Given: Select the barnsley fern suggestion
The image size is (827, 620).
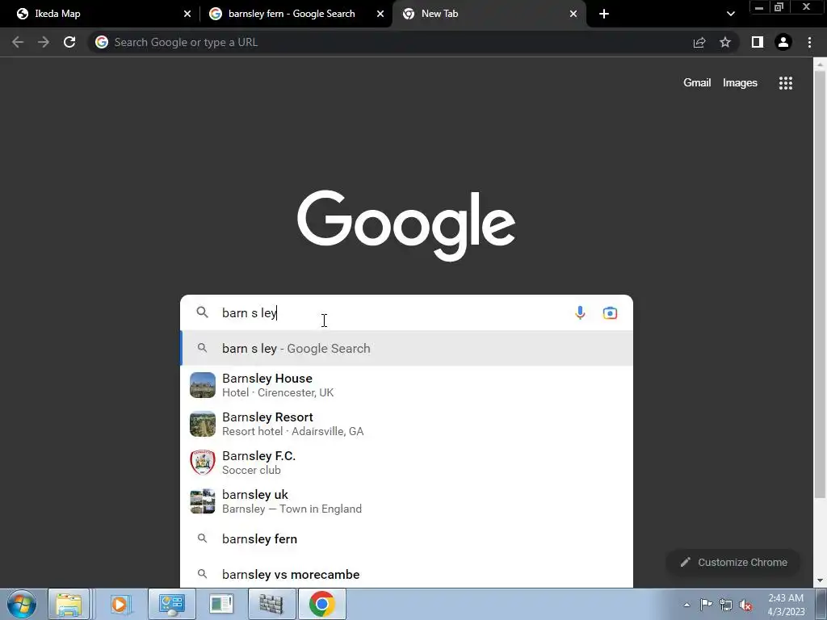Looking at the screenshot, I should [407, 538].
